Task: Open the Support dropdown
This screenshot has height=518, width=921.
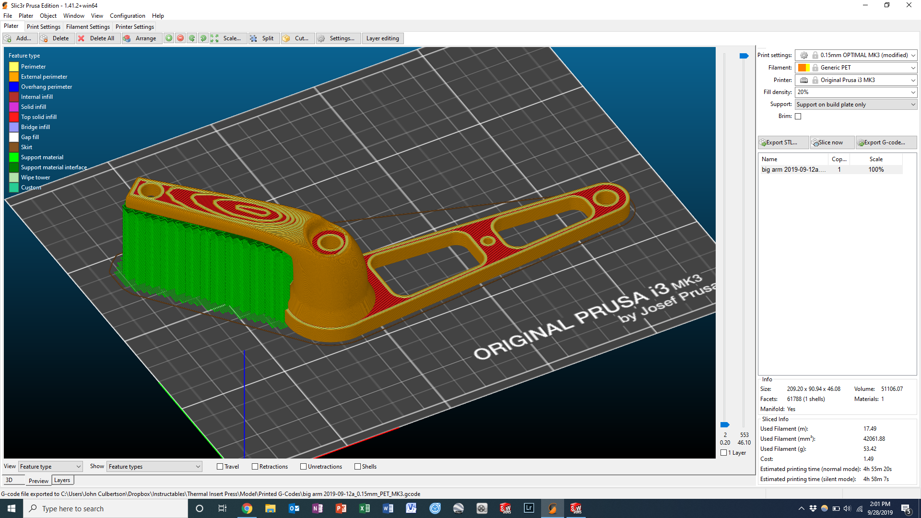Action: coord(856,105)
